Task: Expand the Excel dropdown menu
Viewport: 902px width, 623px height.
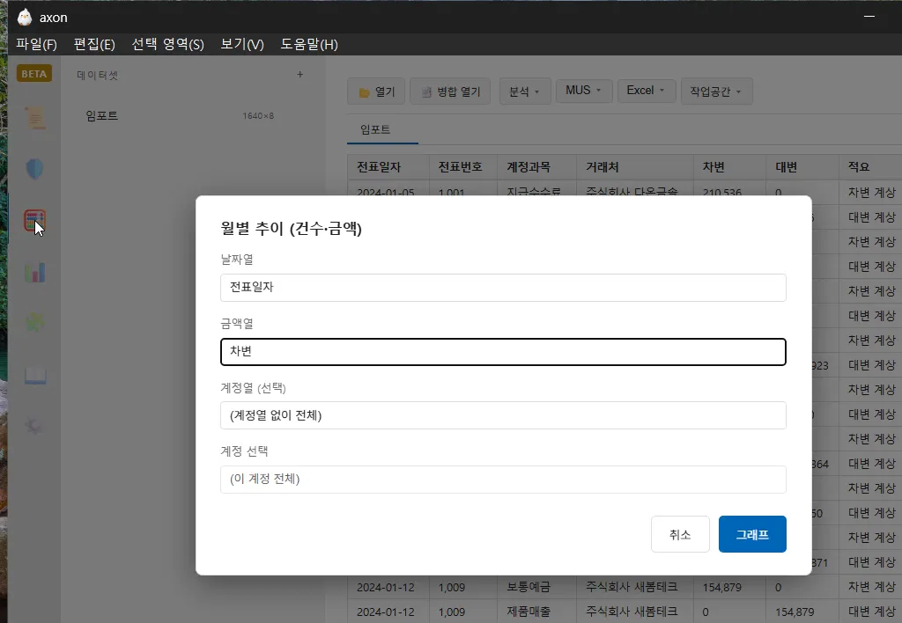Action: click(x=646, y=91)
